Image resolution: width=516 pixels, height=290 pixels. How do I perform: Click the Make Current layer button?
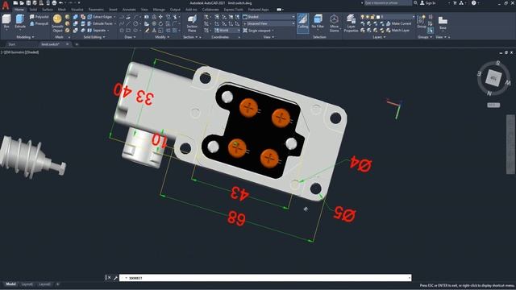pos(398,23)
